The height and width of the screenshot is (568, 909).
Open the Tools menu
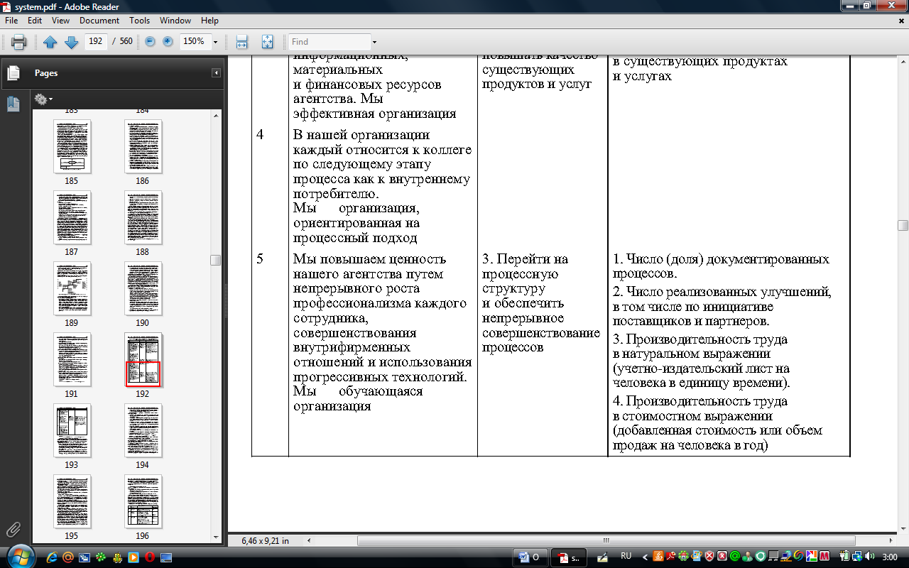140,21
